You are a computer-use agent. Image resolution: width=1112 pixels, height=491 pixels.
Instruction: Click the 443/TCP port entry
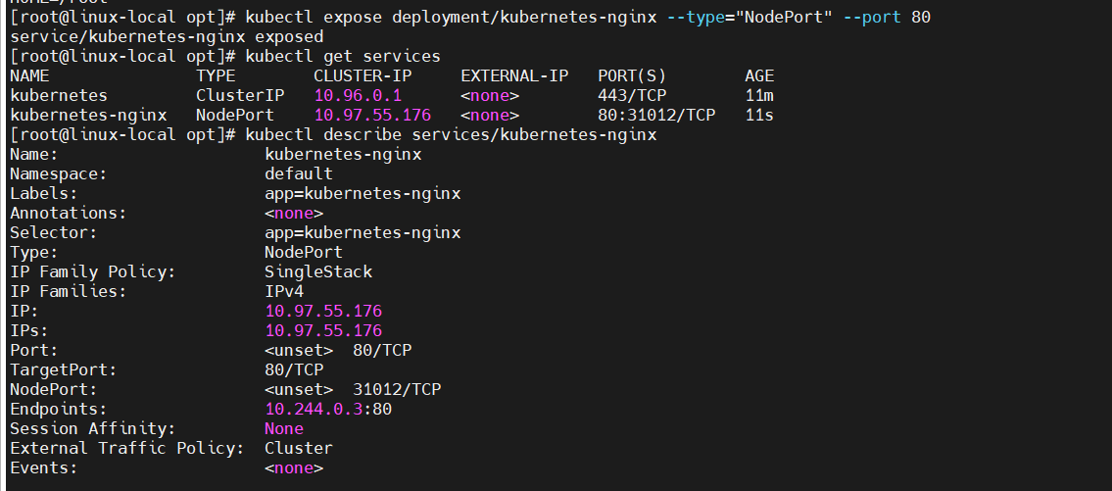point(632,96)
